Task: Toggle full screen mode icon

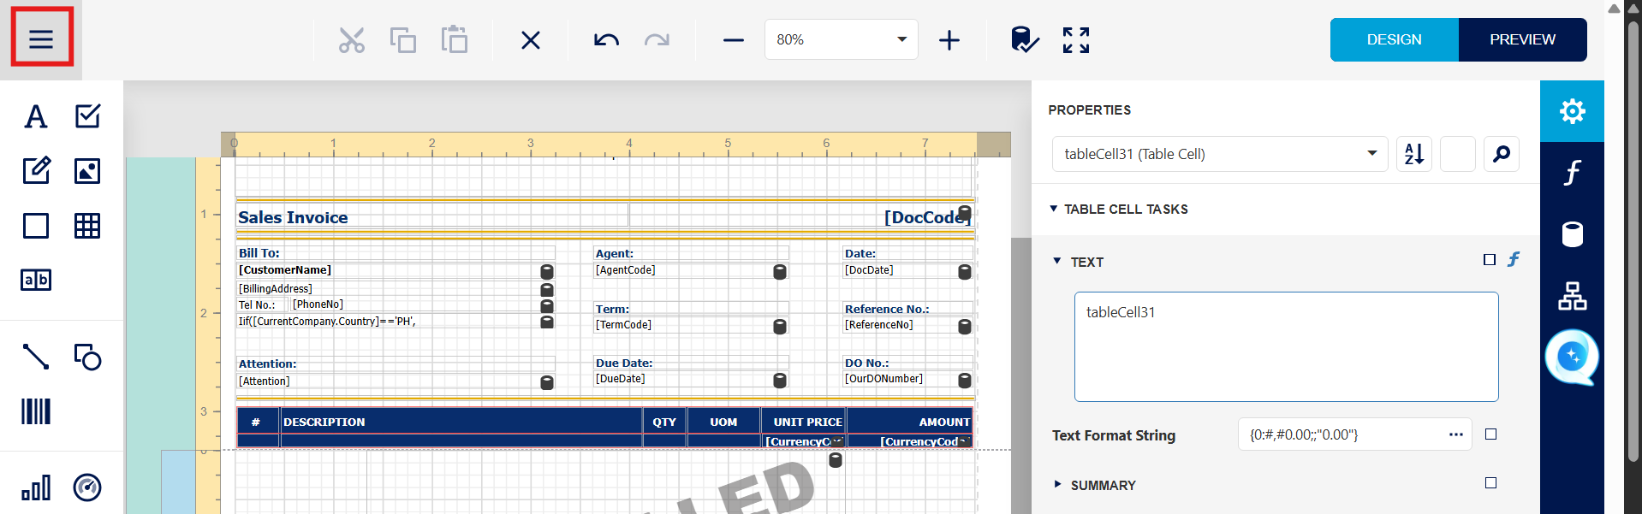Action: click(x=1076, y=40)
